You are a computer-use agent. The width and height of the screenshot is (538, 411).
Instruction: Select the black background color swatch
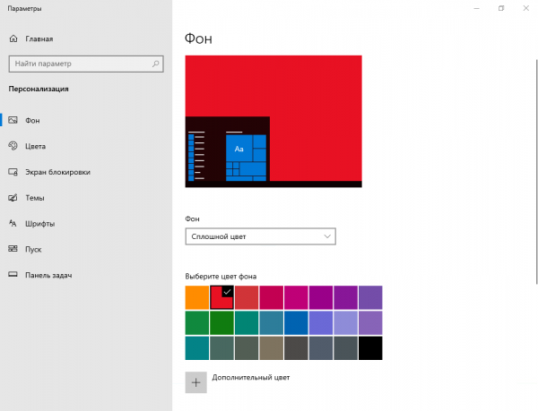[x=370, y=348]
